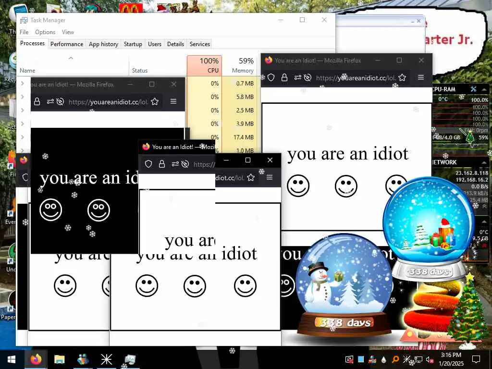Click the snow globe with the gift boxes

429,227
